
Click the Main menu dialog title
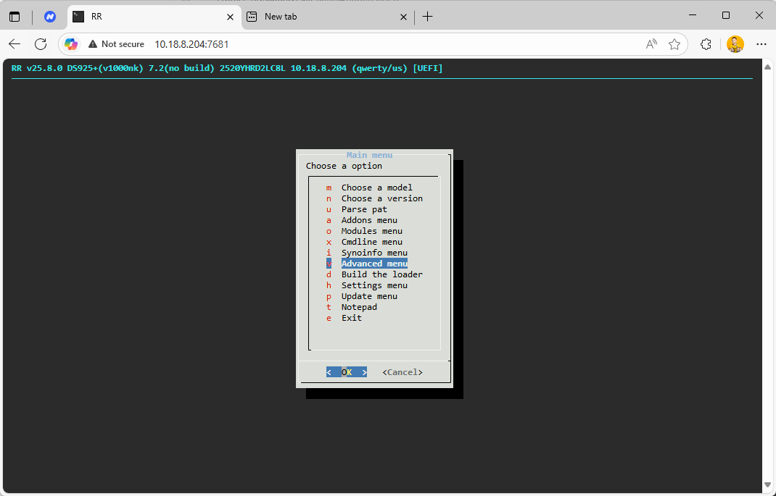[369, 155]
